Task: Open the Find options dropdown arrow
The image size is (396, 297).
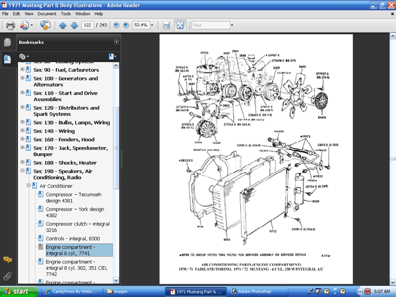Action: (232, 25)
